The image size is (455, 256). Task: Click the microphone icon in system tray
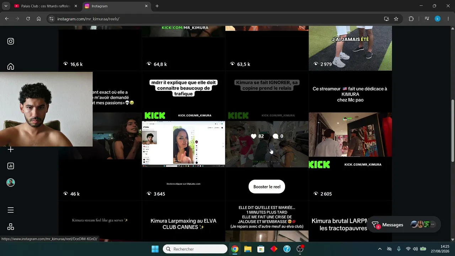(399, 249)
